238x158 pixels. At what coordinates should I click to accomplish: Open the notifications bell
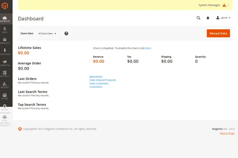click(208, 18)
